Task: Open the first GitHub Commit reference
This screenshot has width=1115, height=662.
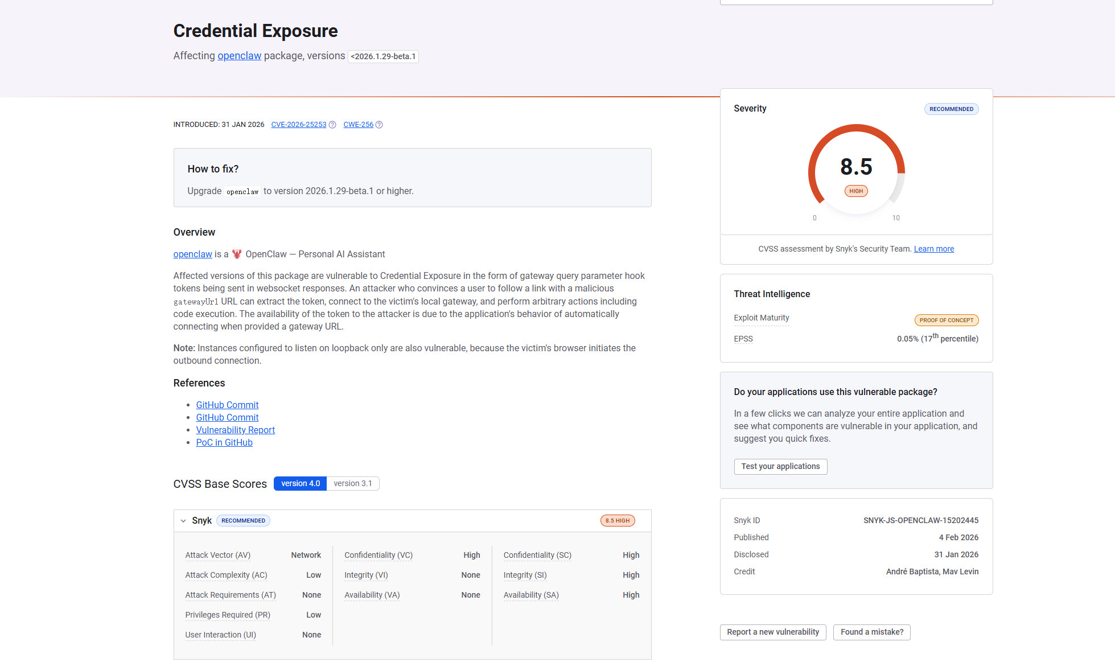Action: coord(227,405)
